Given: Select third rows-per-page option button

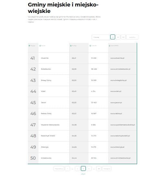Looking at the screenshot, I should 123,37.
